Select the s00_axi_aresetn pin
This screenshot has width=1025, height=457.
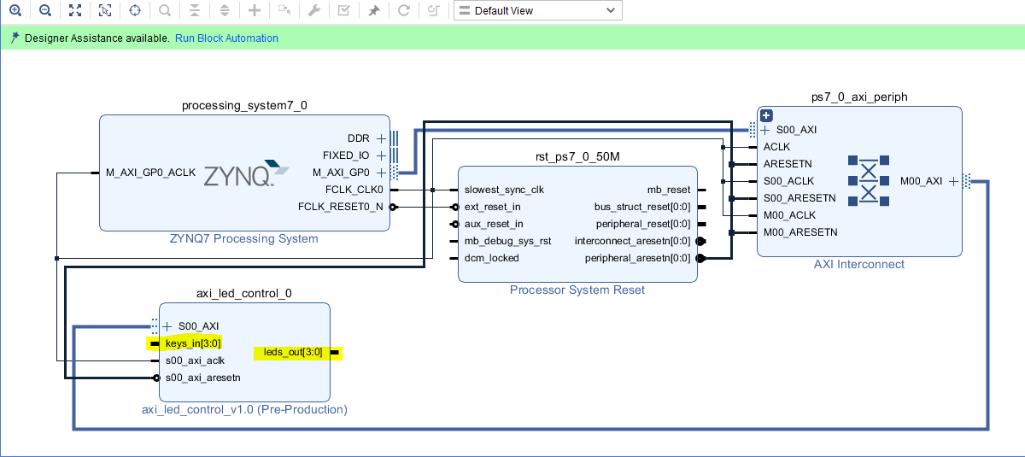202,378
